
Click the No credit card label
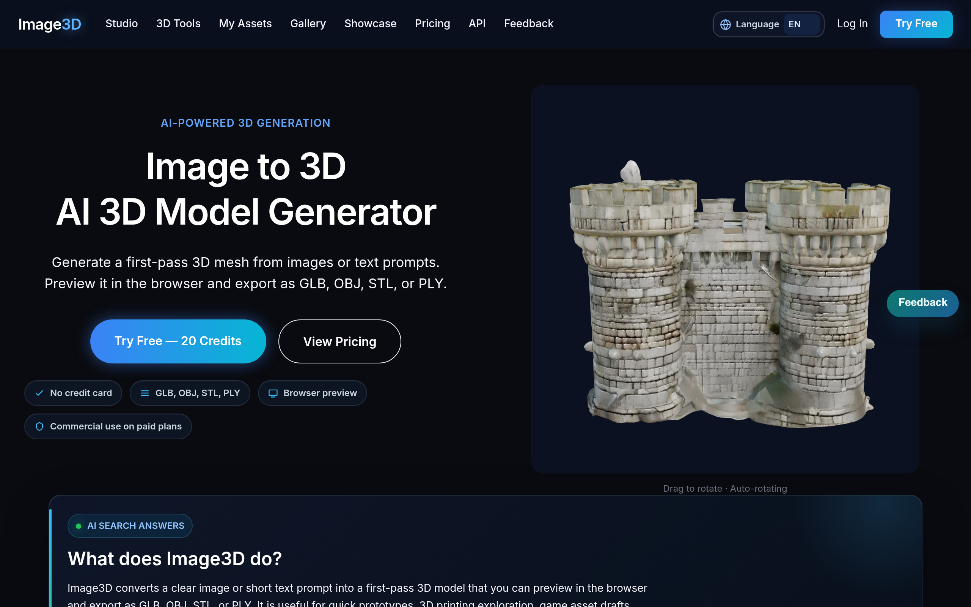[x=81, y=393]
